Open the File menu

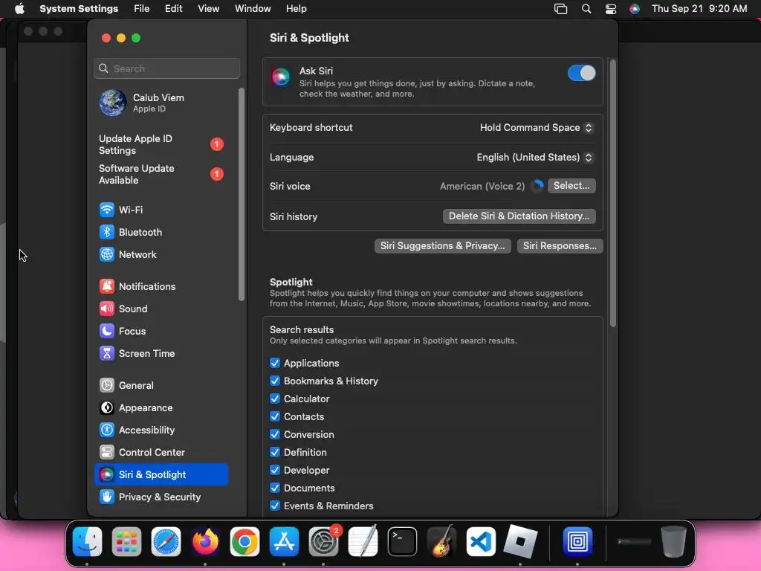pyautogui.click(x=142, y=9)
